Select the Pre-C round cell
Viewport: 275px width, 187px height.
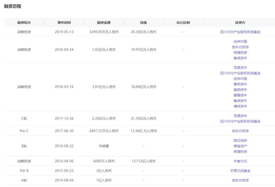tap(24, 131)
